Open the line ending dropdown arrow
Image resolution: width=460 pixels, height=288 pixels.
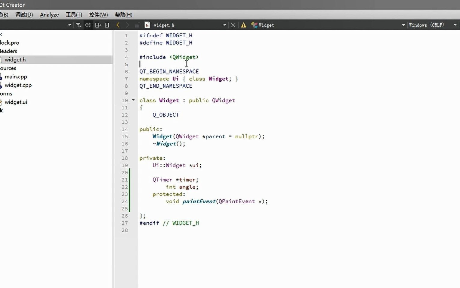click(x=455, y=25)
